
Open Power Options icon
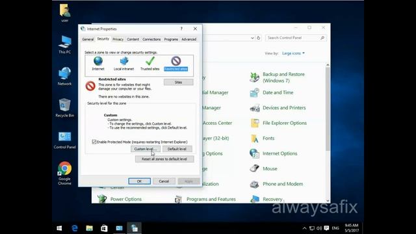pyautogui.click(x=102, y=199)
